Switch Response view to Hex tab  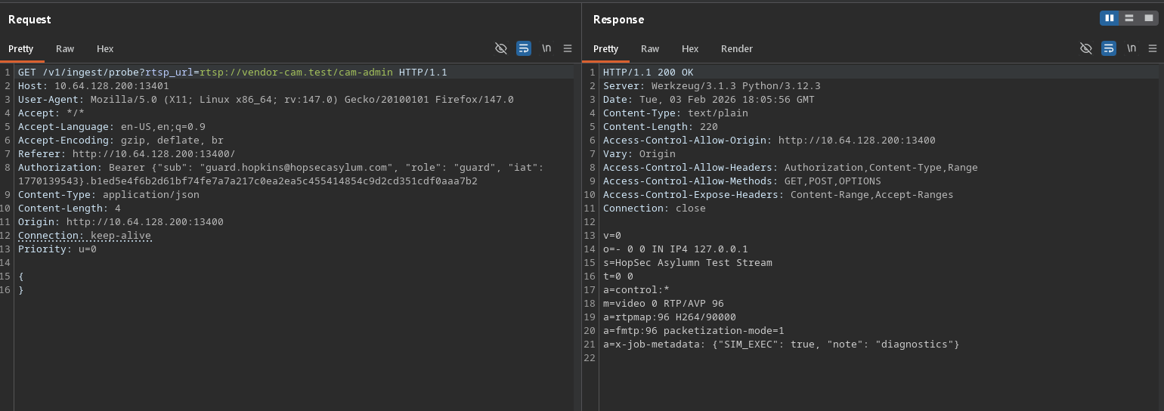(690, 48)
